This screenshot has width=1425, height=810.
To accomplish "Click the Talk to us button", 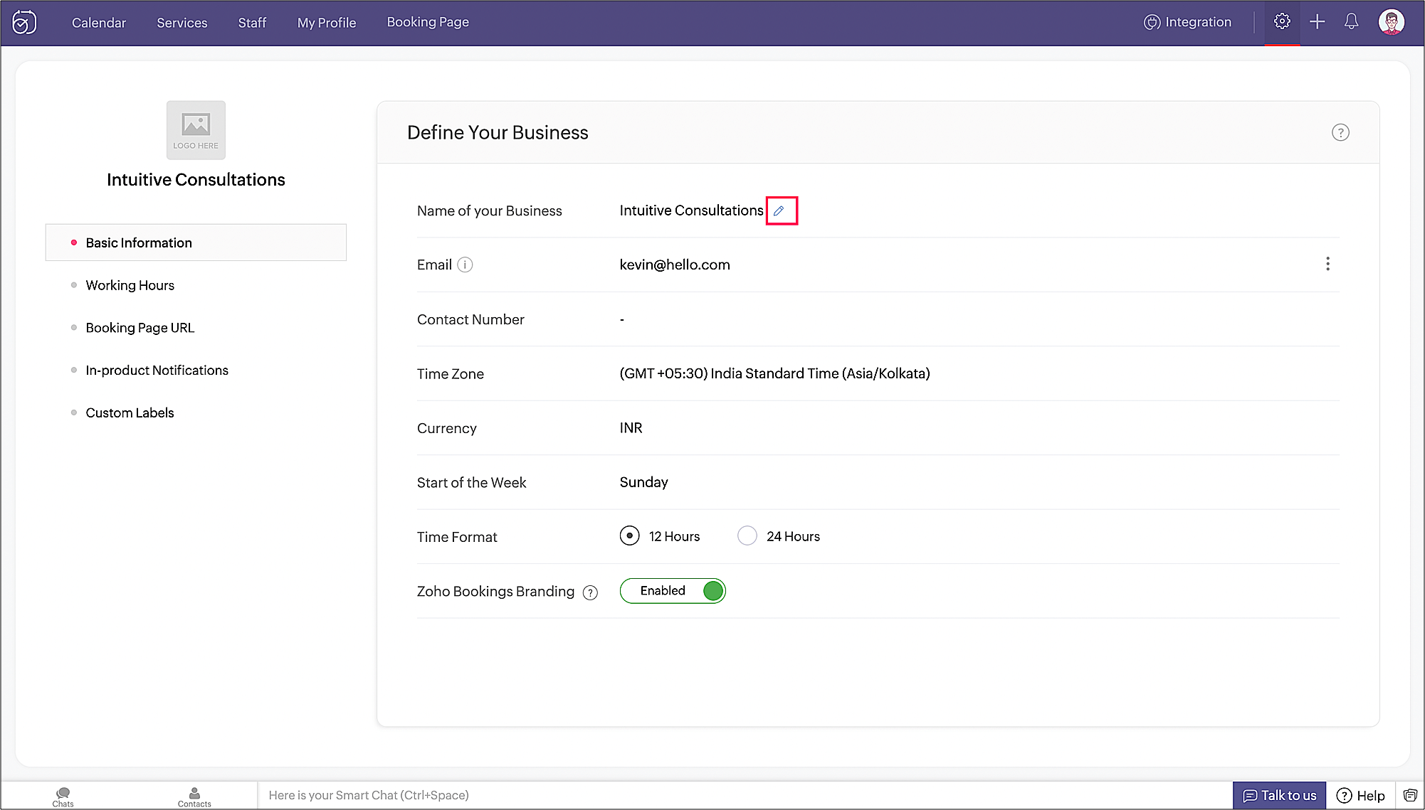I will coord(1279,795).
